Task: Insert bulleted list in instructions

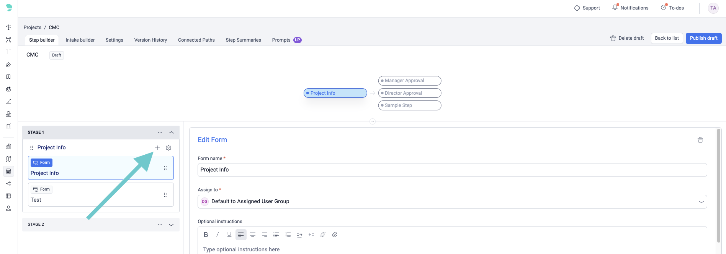Action: pos(276,235)
